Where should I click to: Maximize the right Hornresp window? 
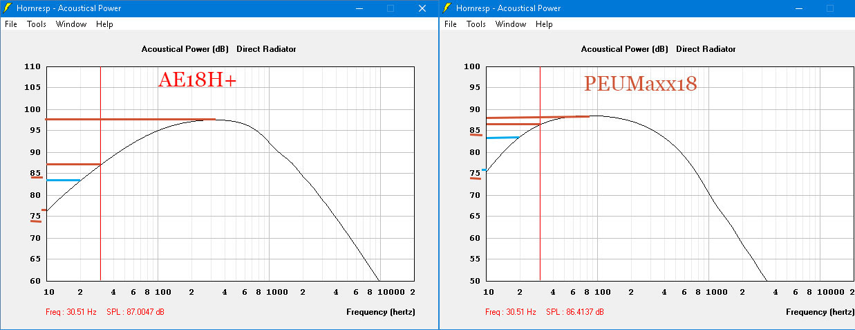click(x=830, y=8)
